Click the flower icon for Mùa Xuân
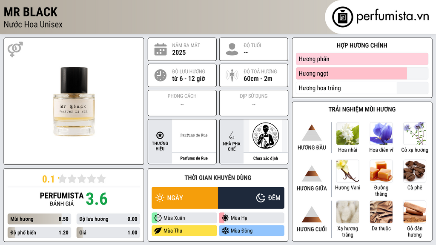This screenshot has width=436, height=245. [x=158, y=218]
